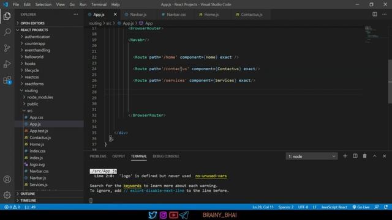Show the Output panel tab

118,156
